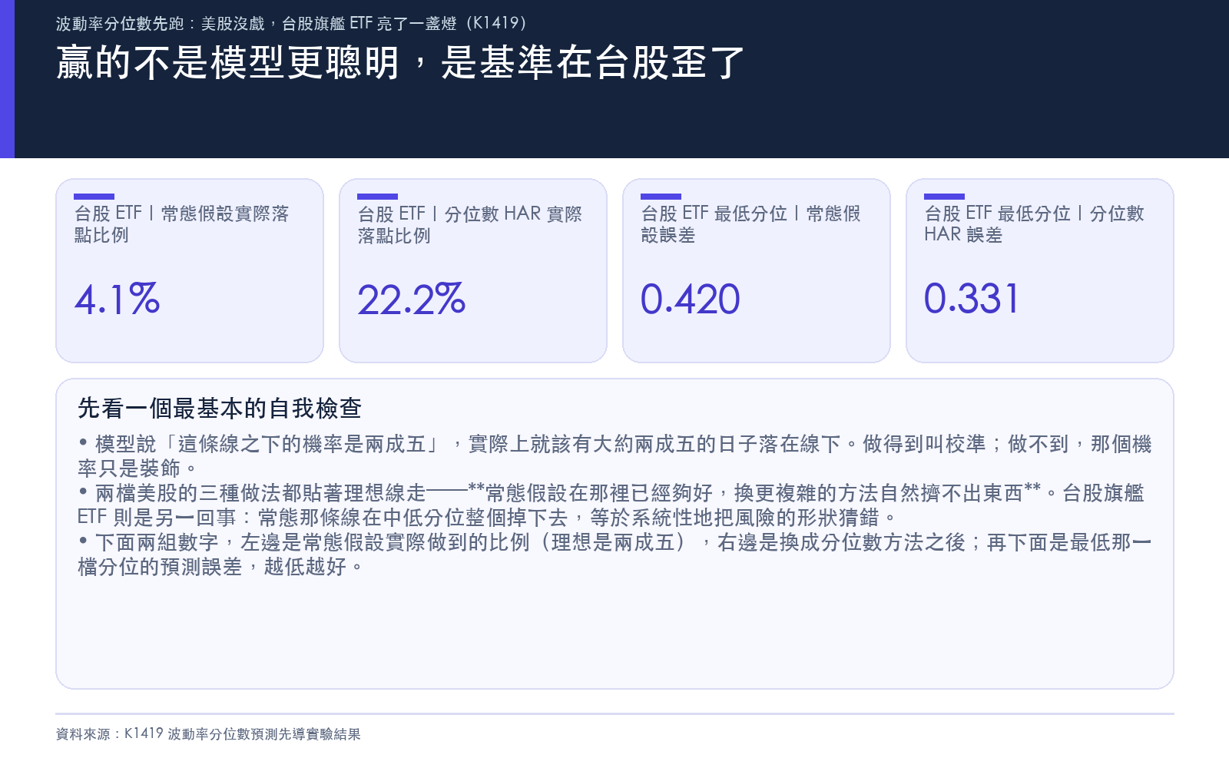Click the 22.2% value
The image size is (1229, 768).
point(411,299)
